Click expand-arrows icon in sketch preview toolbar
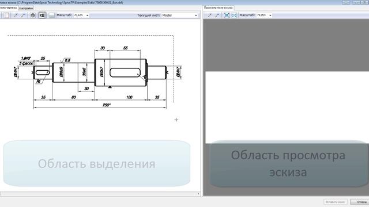Viewport: 369px width, 207px height. pyautogui.click(x=234, y=16)
